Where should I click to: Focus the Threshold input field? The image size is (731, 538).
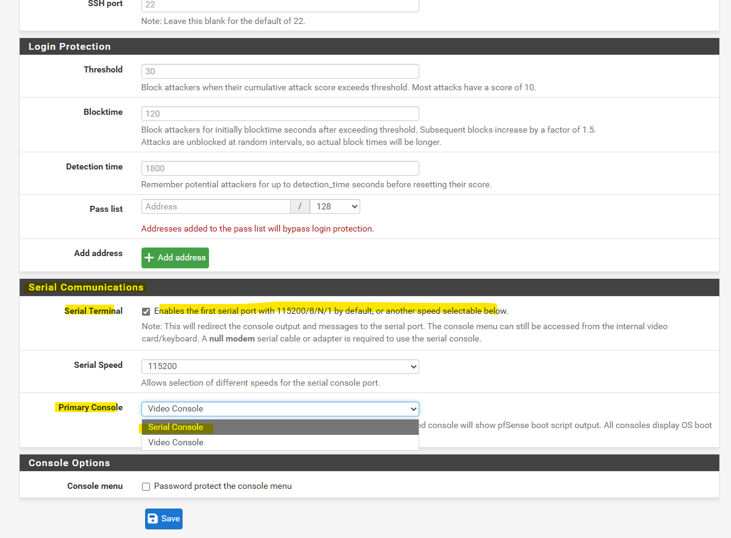[280, 71]
